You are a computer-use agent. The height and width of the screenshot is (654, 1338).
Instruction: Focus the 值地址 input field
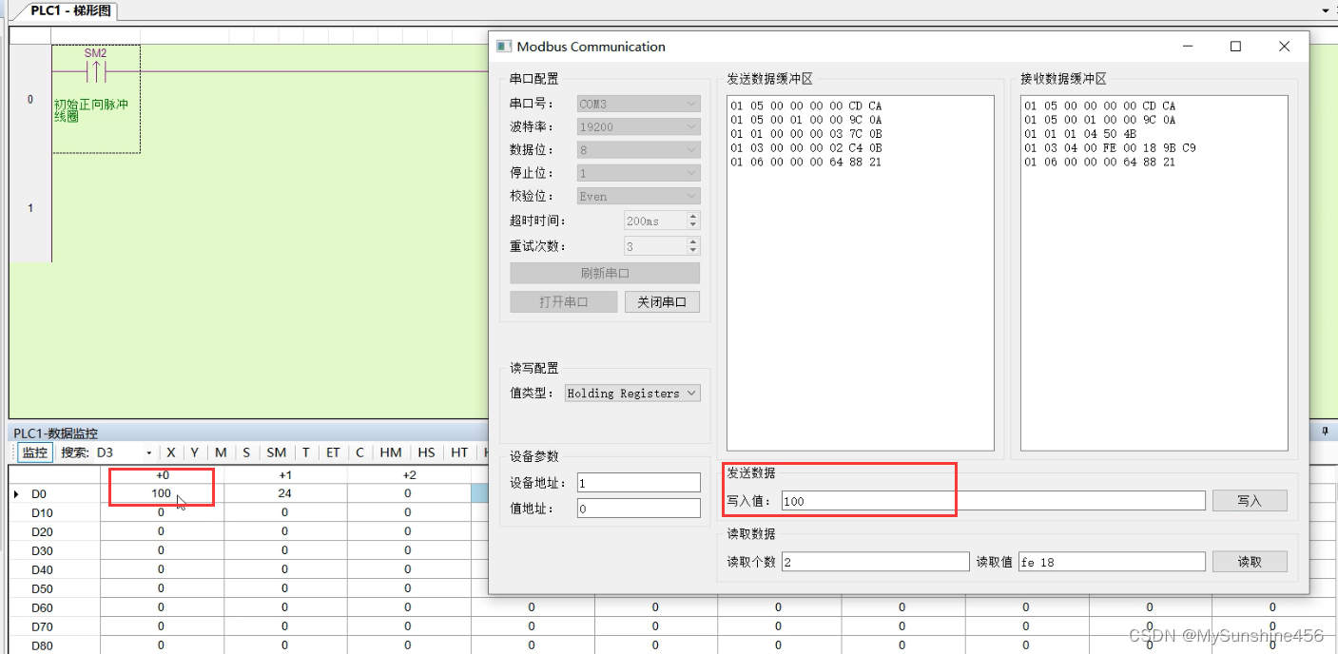click(638, 509)
